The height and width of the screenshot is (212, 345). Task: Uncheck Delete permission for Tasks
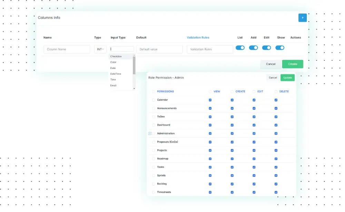click(276, 167)
